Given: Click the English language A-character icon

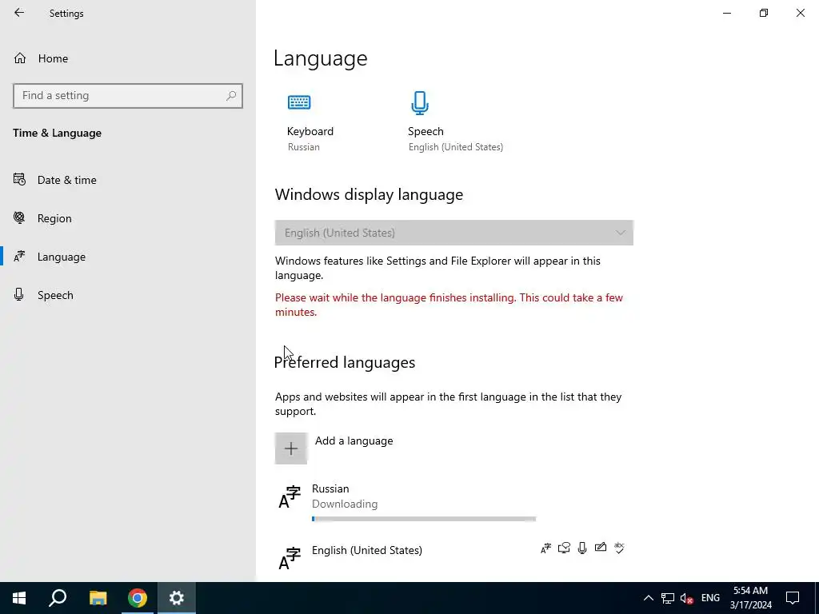Looking at the screenshot, I should [x=290, y=558].
